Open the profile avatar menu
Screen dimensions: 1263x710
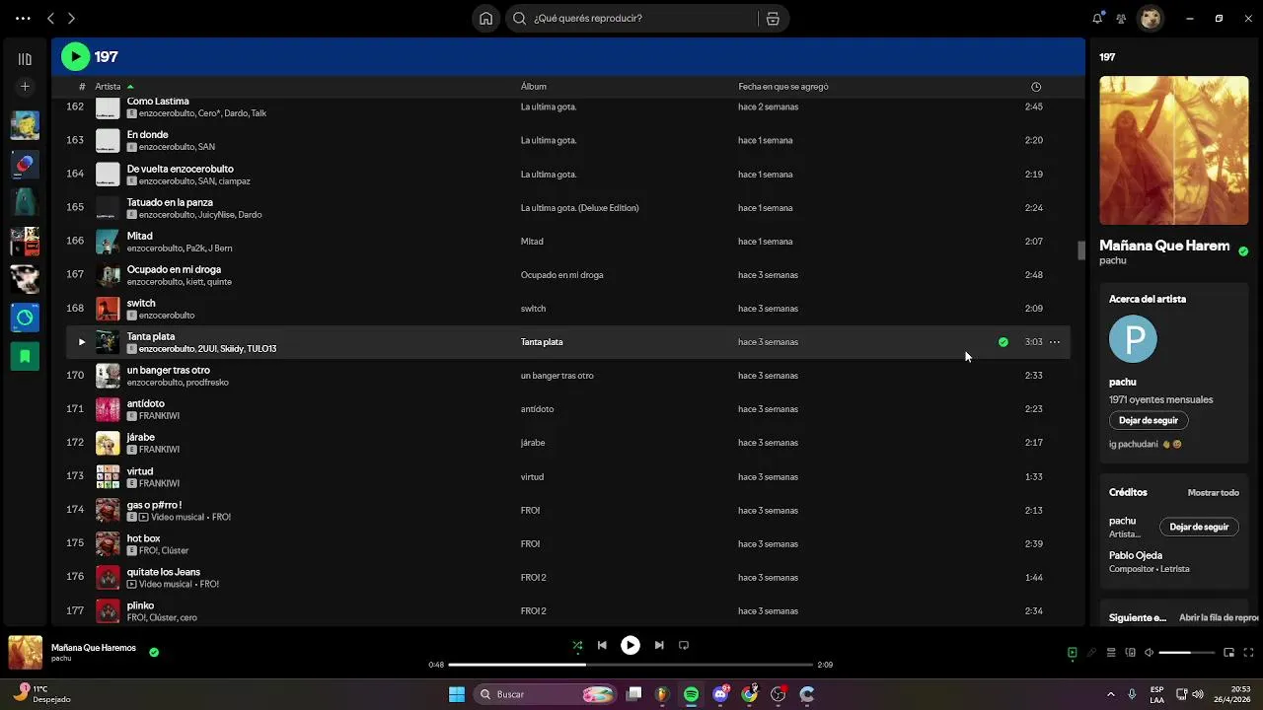tap(1150, 18)
